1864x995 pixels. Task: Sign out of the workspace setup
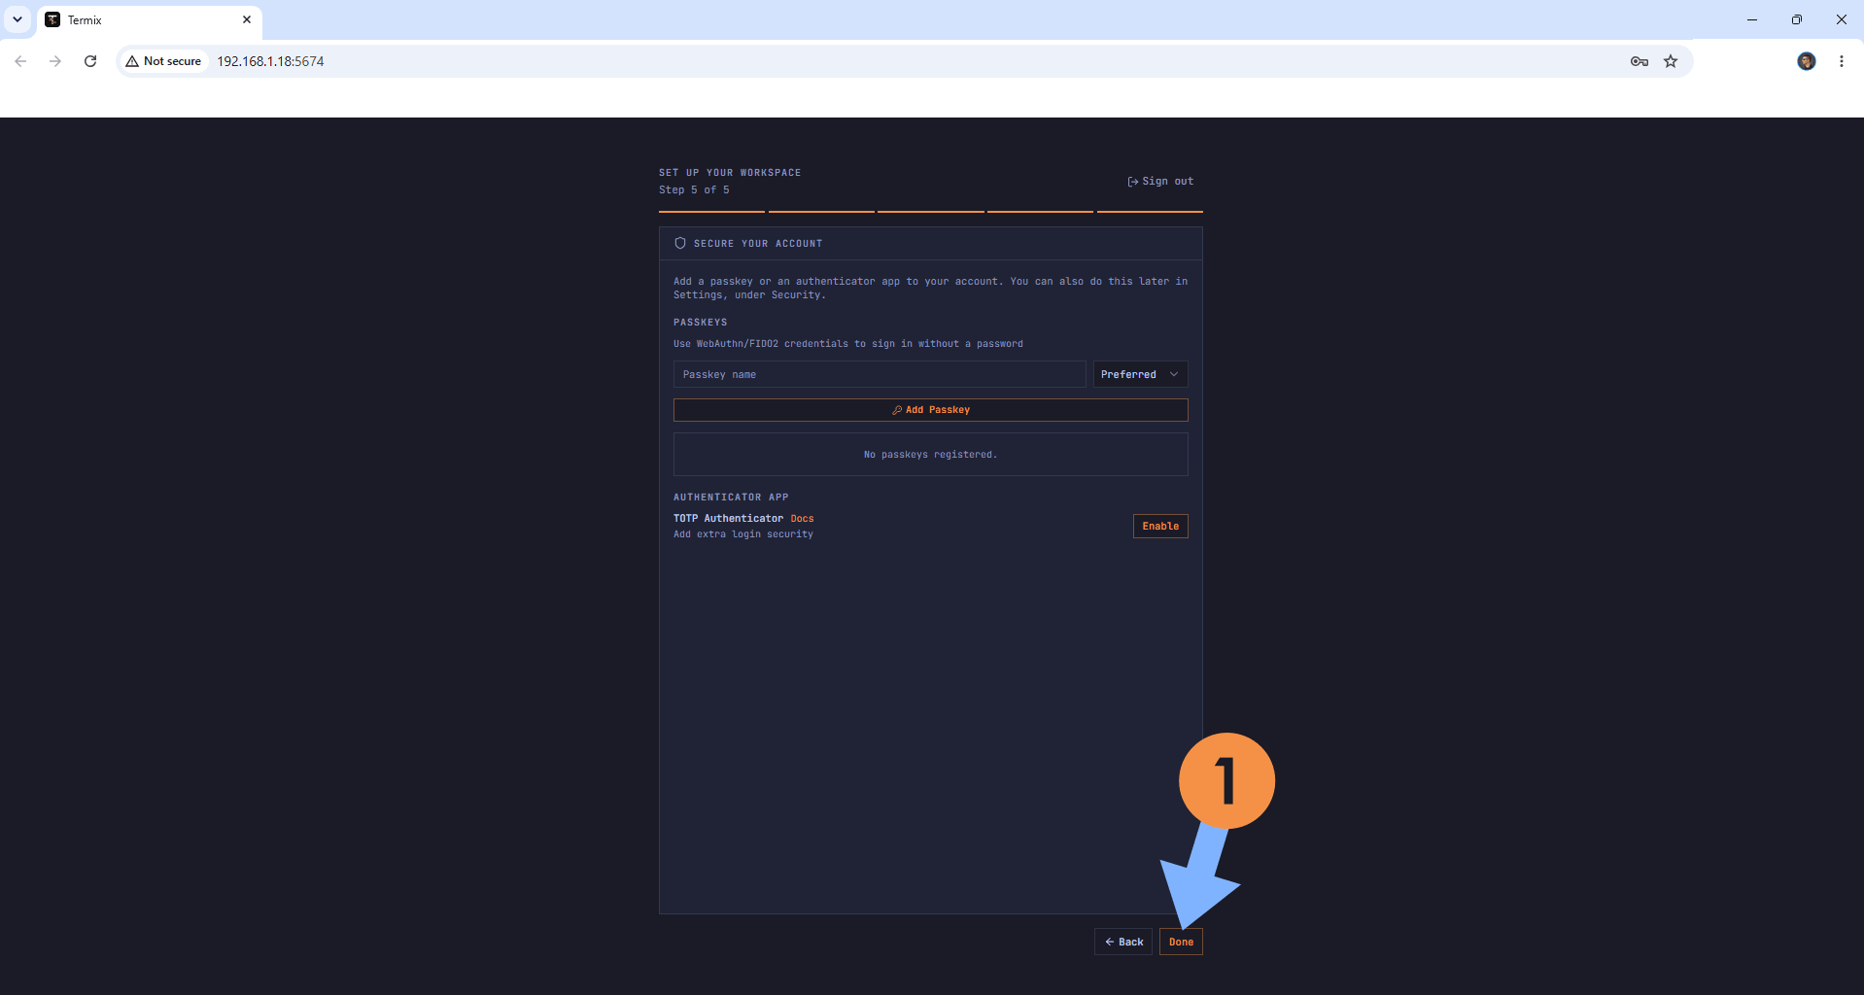click(1160, 182)
